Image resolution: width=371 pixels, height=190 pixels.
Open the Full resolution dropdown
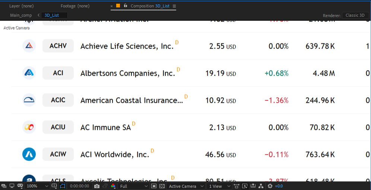(x=133, y=186)
